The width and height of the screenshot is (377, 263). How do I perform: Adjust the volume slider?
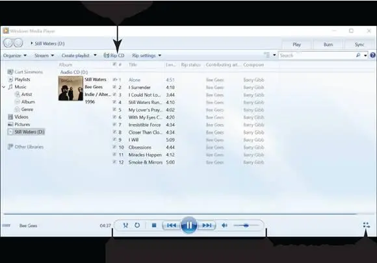click(x=246, y=225)
